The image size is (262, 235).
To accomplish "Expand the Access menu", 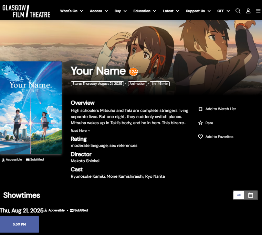I will click(99, 11).
